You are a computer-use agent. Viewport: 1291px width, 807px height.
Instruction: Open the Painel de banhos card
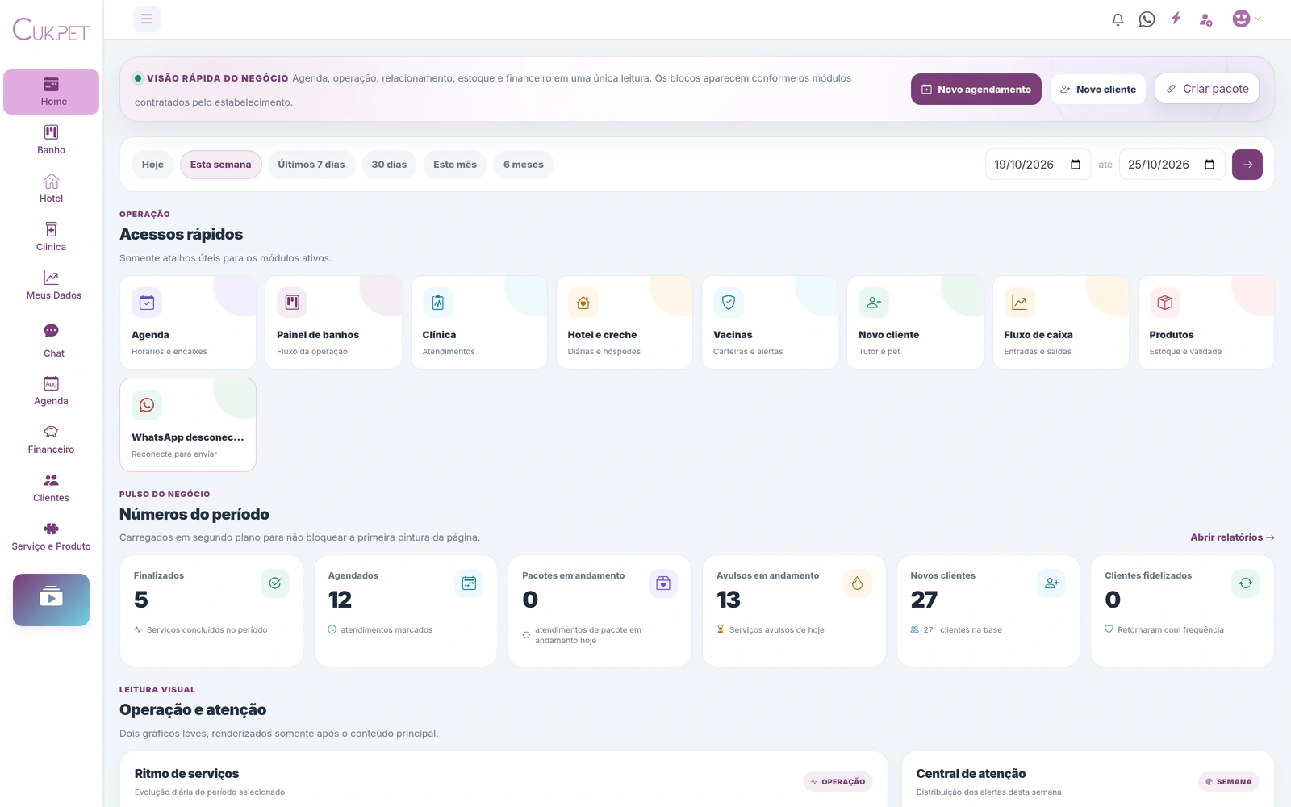click(333, 323)
